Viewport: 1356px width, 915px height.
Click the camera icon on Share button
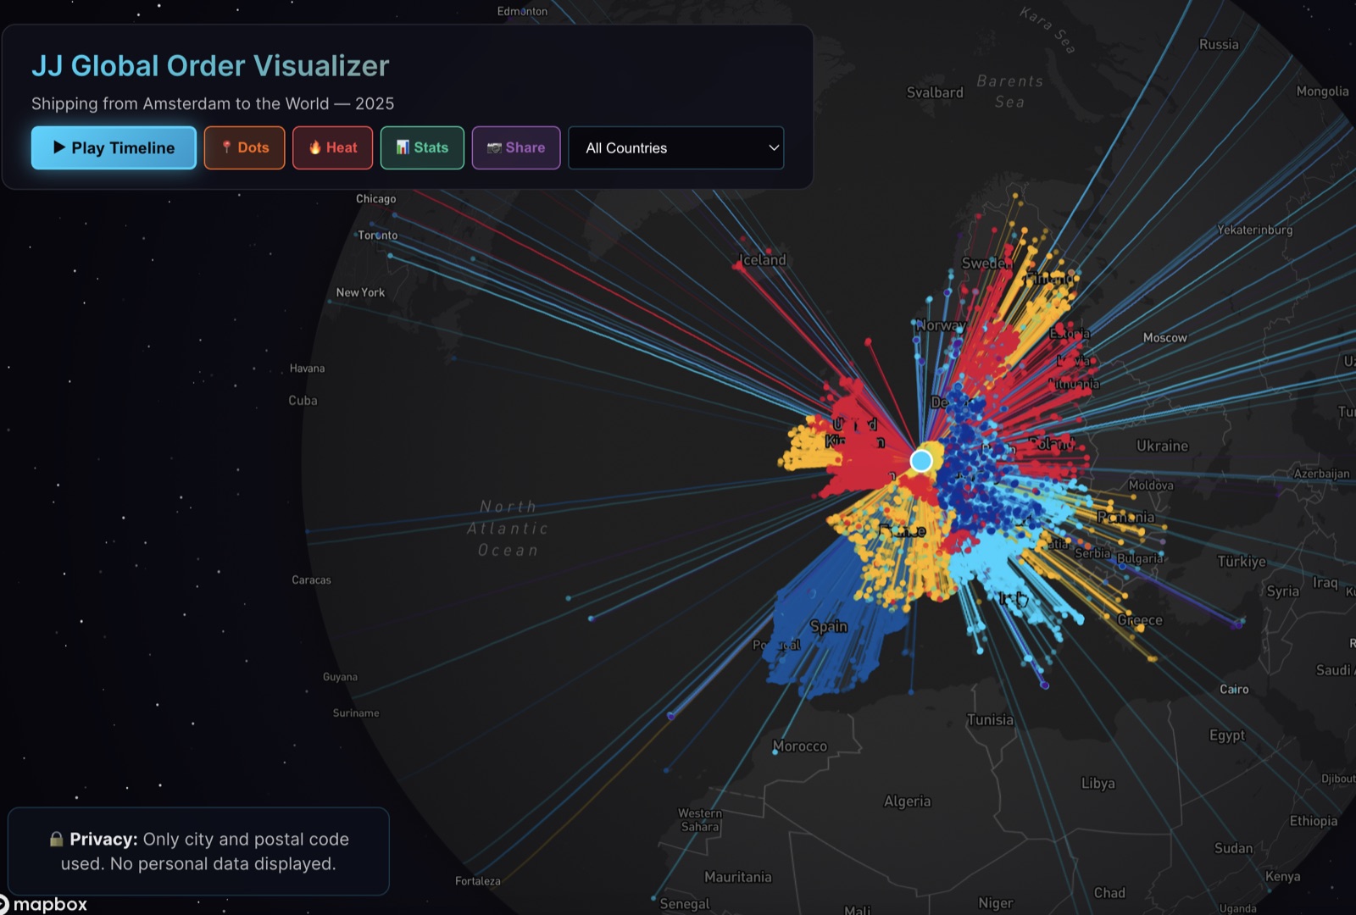pos(494,147)
